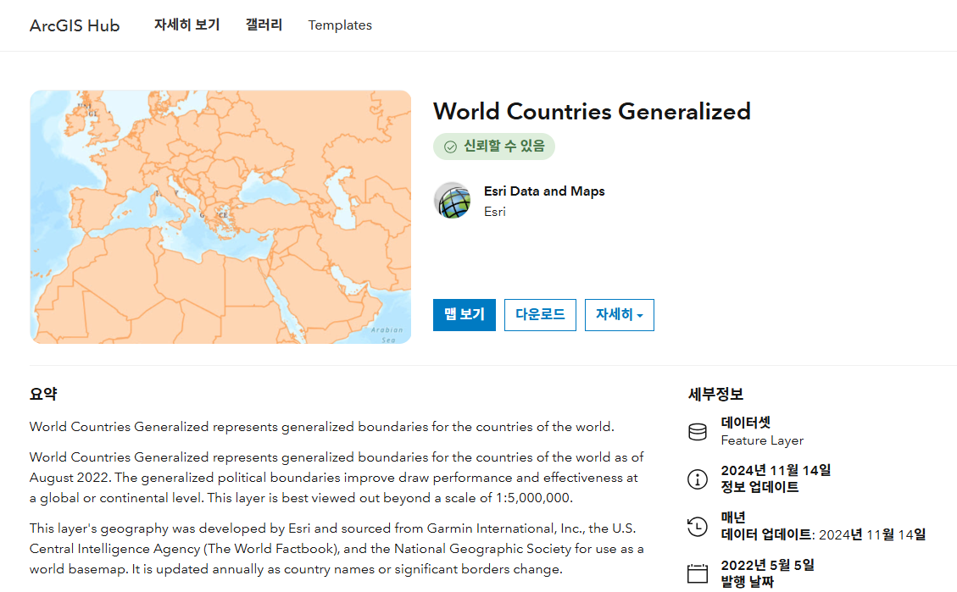Click the Esri globe avatar icon
Viewport: 957px width, 592px height.
(x=453, y=201)
